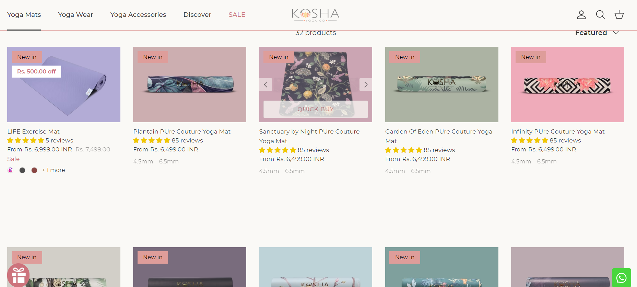Go to the Kosha Yoga Co. logo
637x287 pixels.
[x=316, y=15]
